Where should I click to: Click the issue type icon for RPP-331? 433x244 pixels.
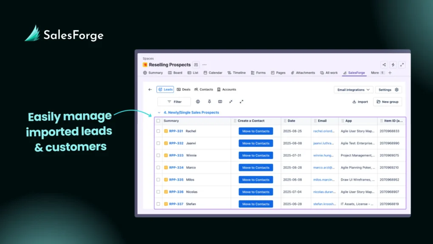[x=166, y=131]
